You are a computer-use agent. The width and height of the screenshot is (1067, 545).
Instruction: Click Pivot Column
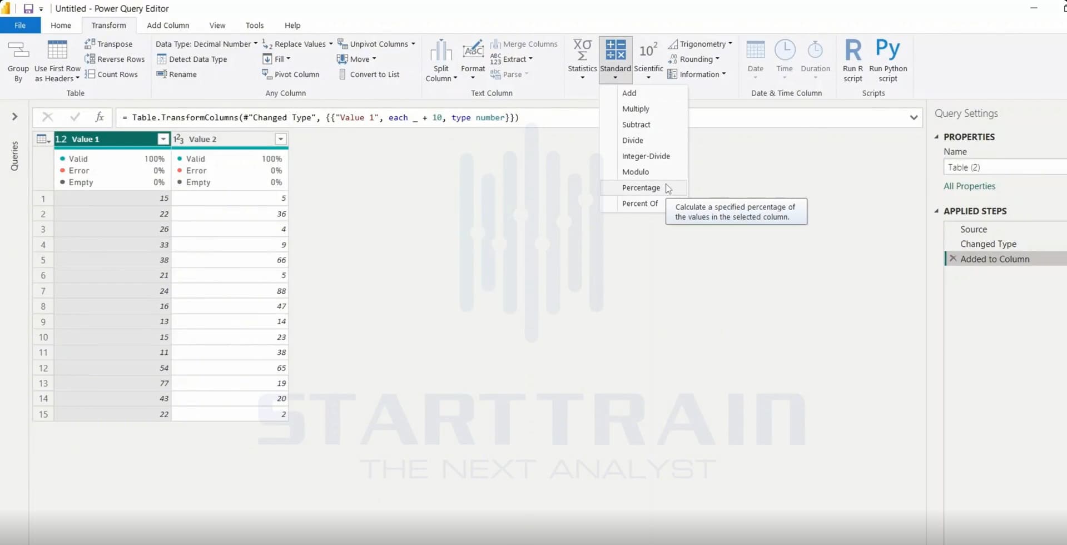(x=291, y=74)
